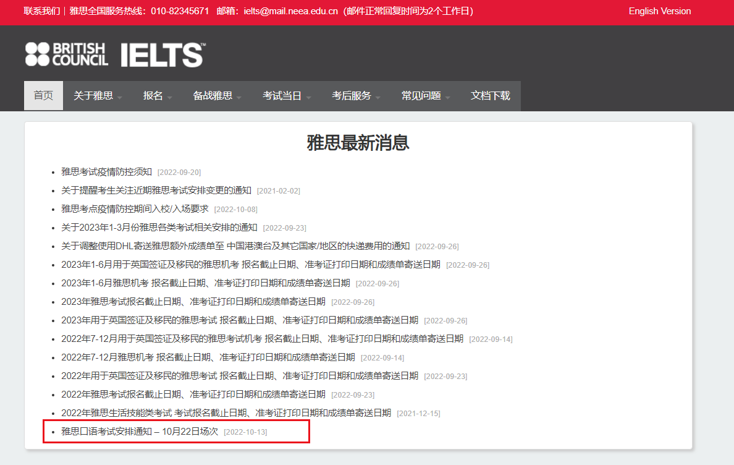Open the 考后服务 menu
734x465 pixels.
pos(351,95)
